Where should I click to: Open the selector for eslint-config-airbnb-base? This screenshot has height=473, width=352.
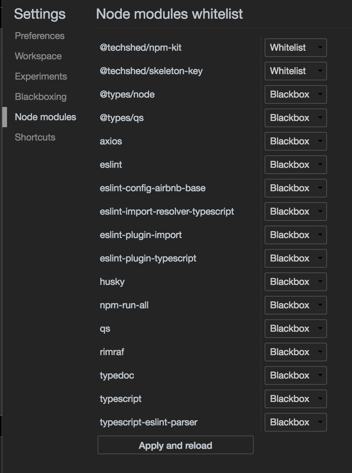tap(295, 188)
